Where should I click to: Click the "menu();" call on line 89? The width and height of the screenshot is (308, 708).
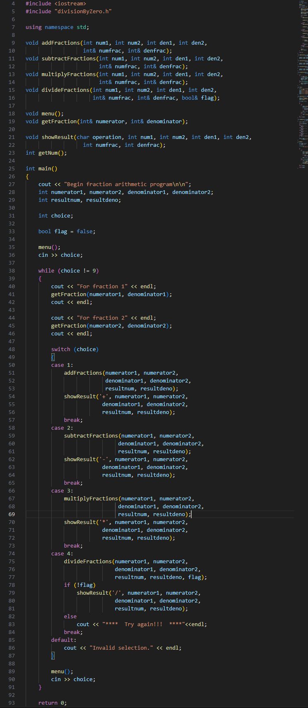coord(63,671)
